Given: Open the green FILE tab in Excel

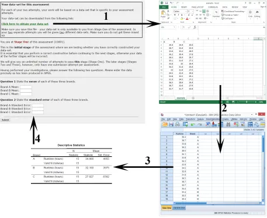Looking at the screenshot, I should [164, 7].
